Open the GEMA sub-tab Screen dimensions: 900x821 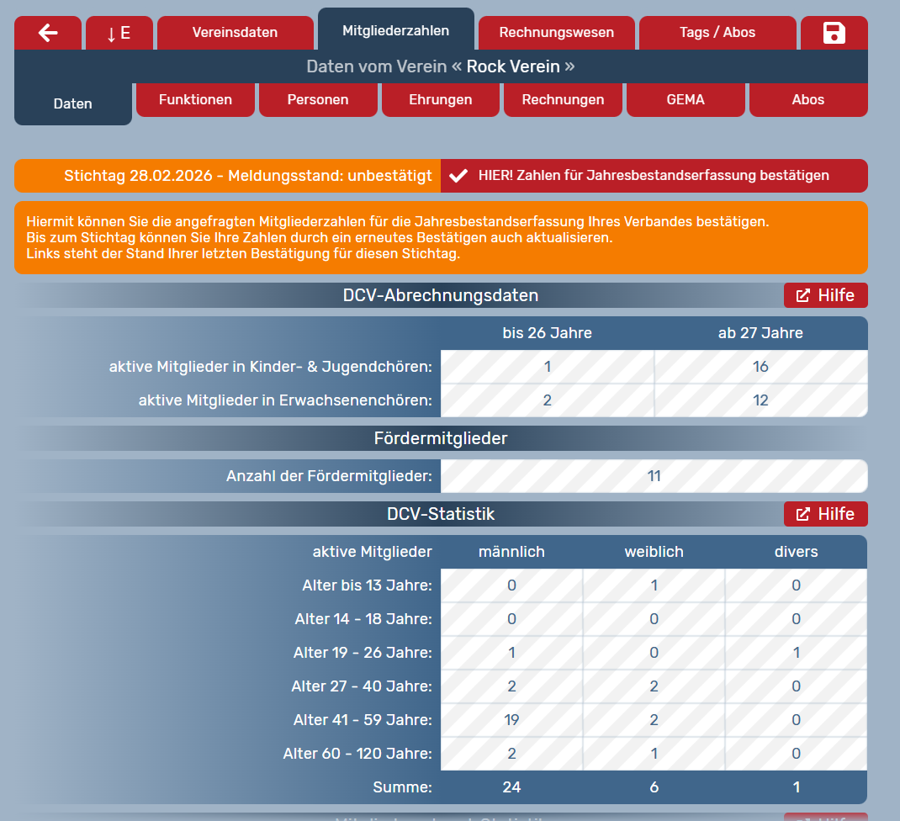685,99
